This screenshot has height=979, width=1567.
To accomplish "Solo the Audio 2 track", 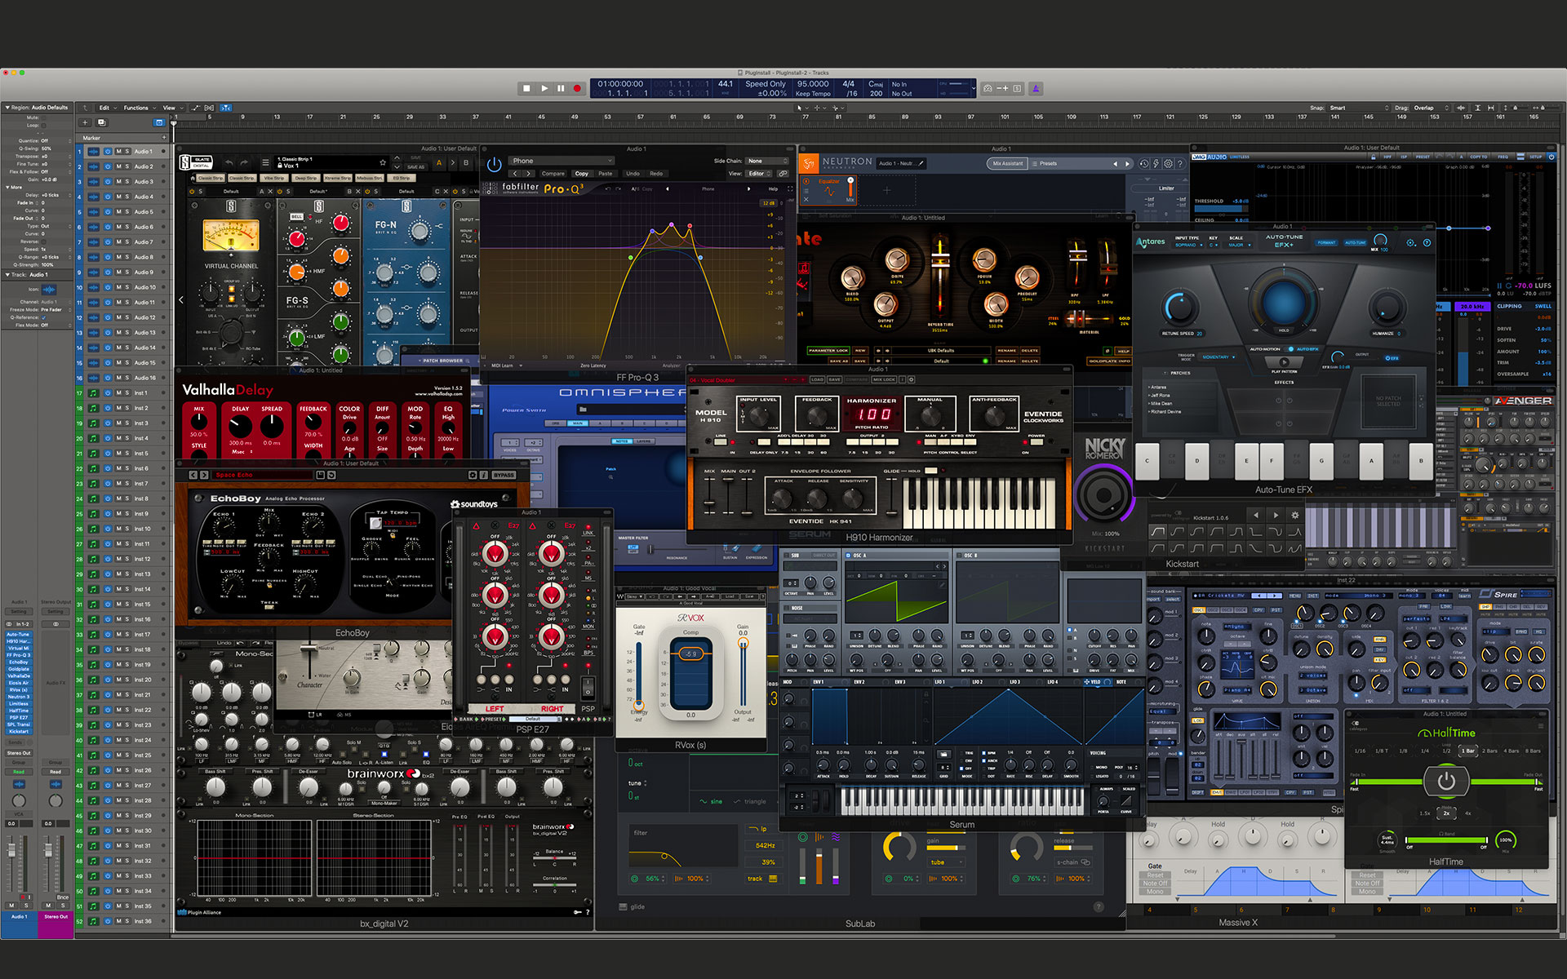I will point(127,166).
